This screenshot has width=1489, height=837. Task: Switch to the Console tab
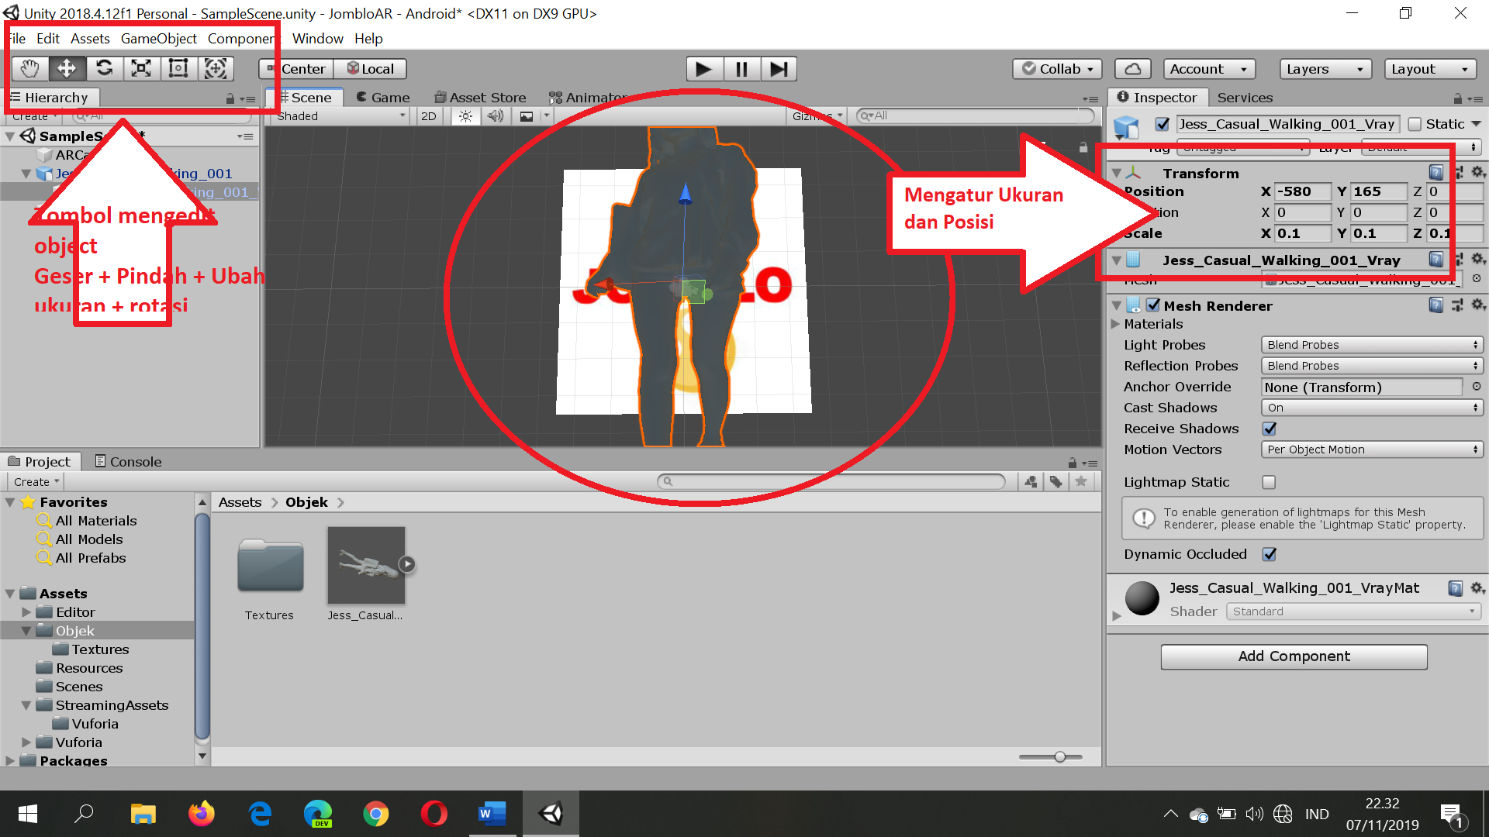pos(128,462)
